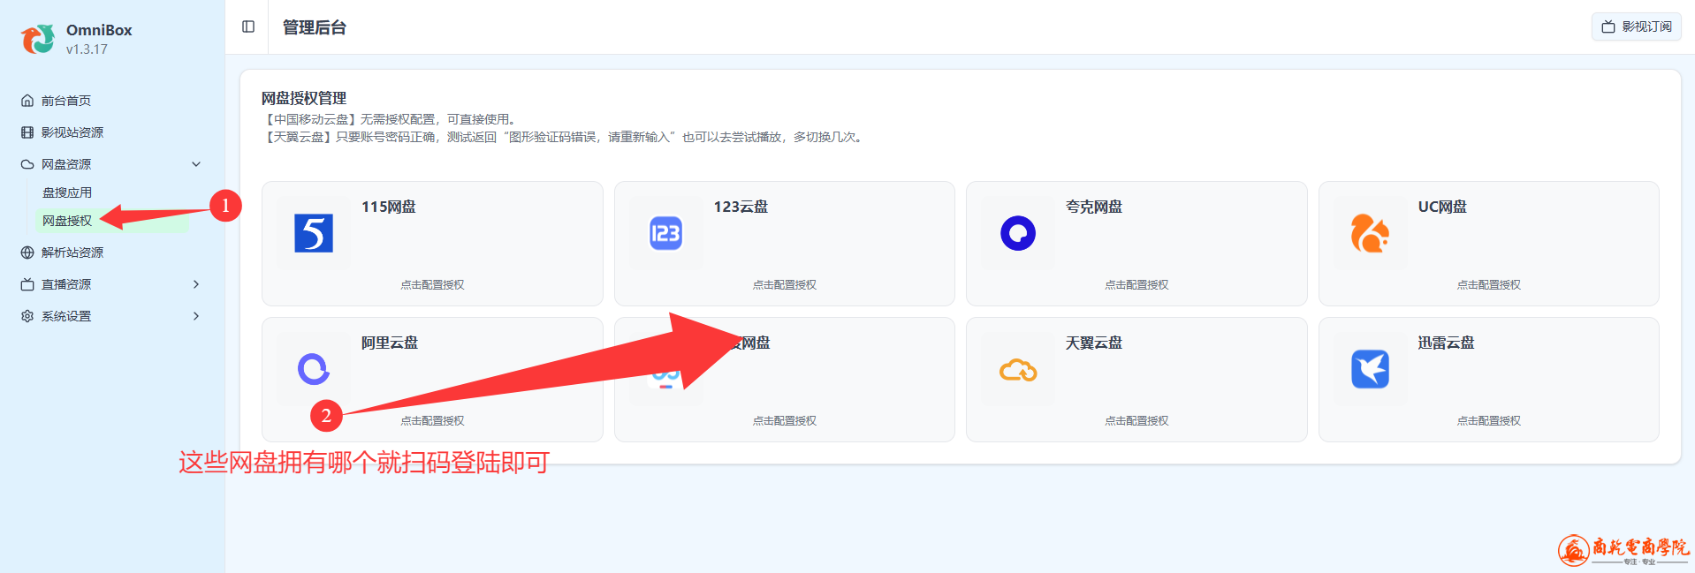
Task: Collapse the 网盘资源 menu chevron
Action: click(196, 164)
